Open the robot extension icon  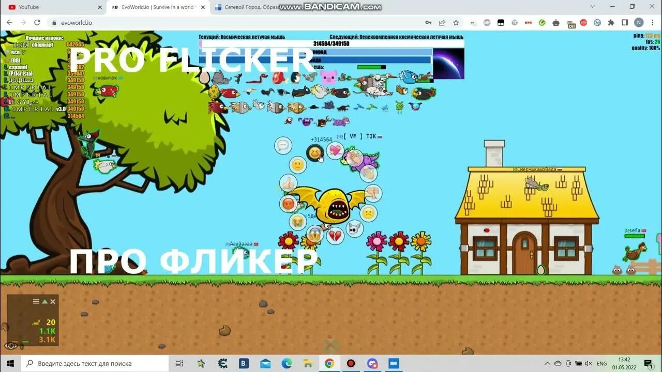[x=556, y=22]
